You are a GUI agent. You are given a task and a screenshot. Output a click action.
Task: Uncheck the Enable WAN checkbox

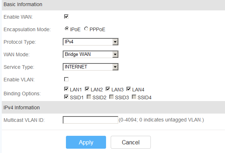(x=66, y=16)
